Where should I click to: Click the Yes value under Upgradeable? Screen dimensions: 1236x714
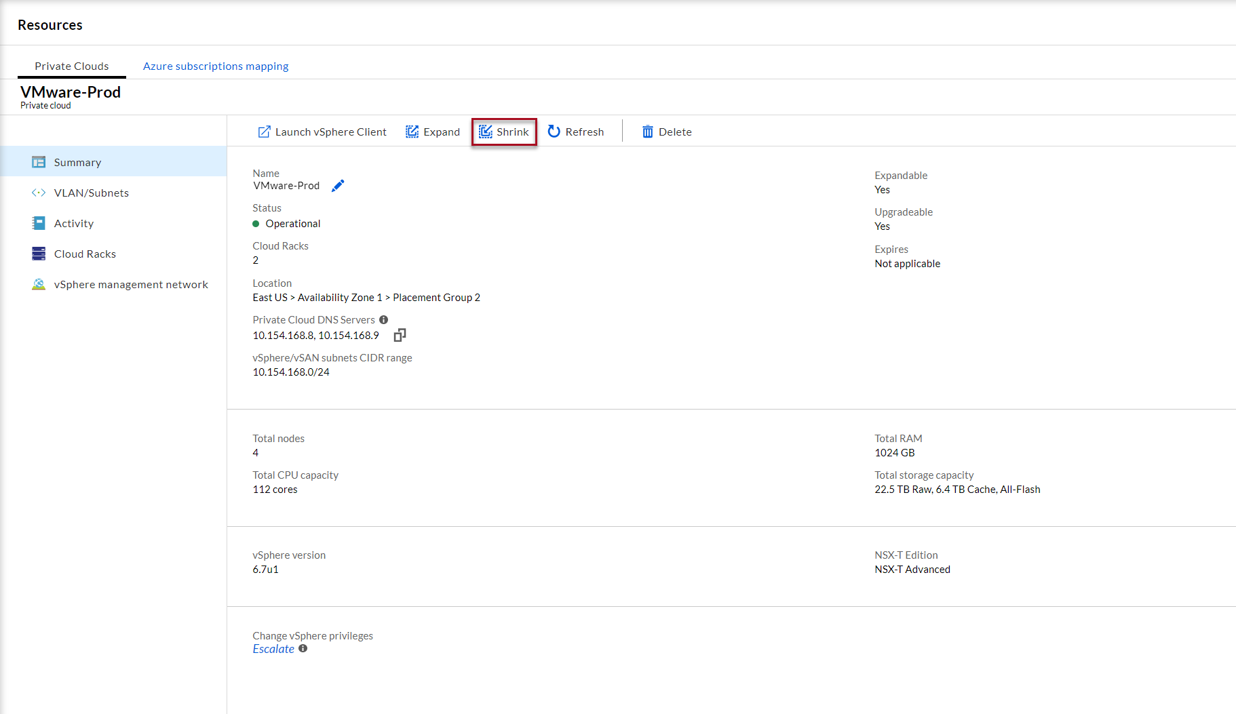(883, 226)
